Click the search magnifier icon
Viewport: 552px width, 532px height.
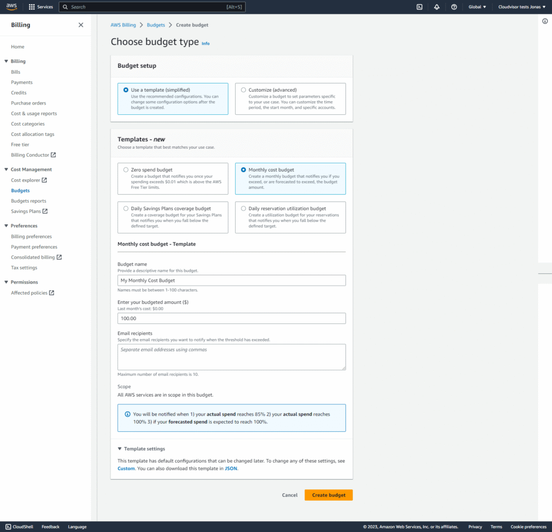pos(65,6)
